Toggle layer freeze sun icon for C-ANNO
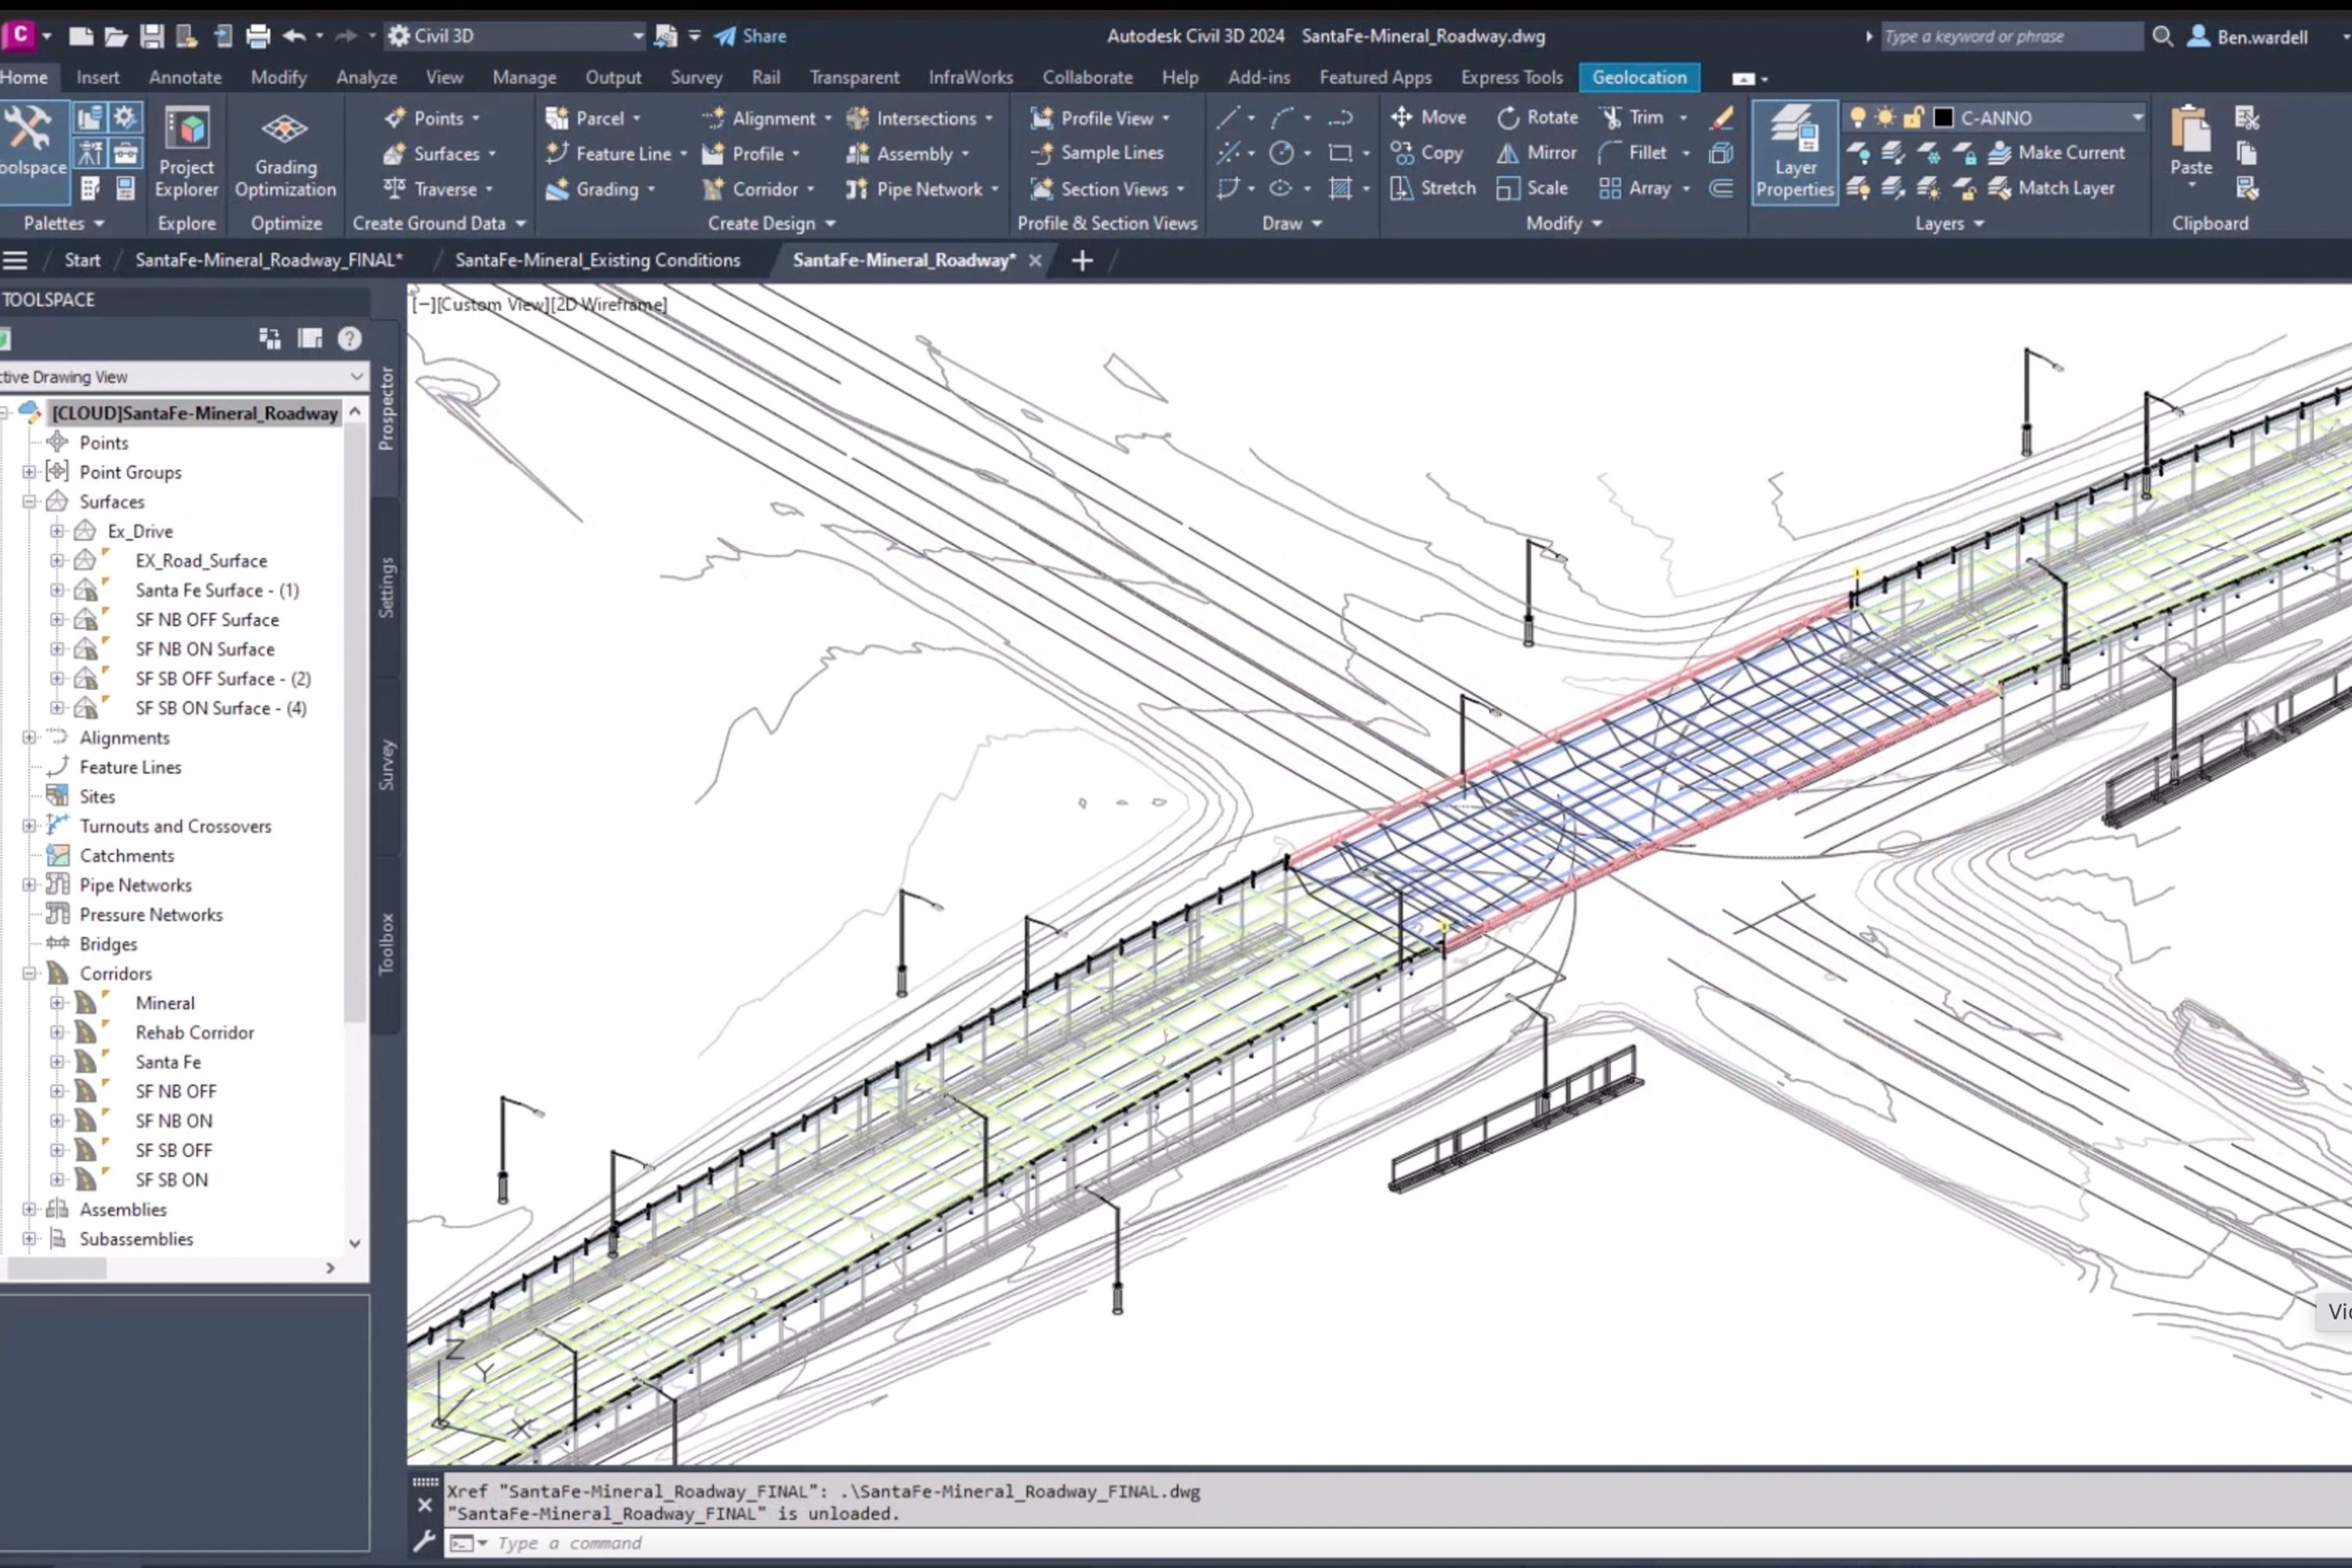The width and height of the screenshot is (2352, 1568). pos(1885,118)
